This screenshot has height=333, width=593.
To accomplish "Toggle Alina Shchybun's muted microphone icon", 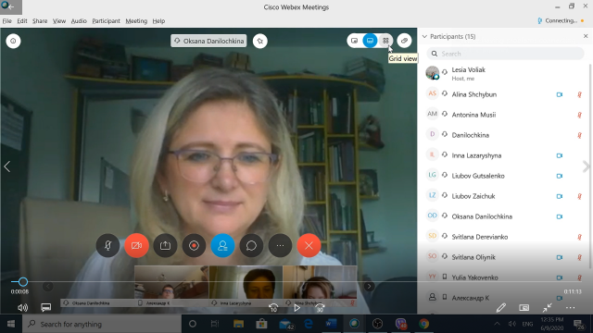I will (x=579, y=94).
